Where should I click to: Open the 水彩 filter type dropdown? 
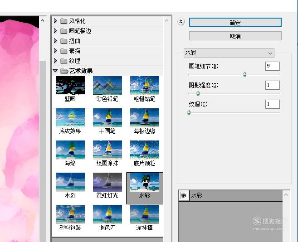(x=229, y=53)
